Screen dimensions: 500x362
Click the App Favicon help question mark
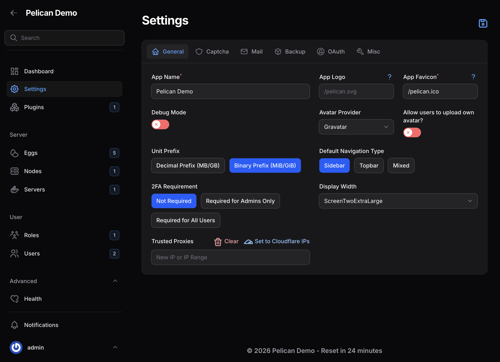pyautogui.click(x=473, y=77)
